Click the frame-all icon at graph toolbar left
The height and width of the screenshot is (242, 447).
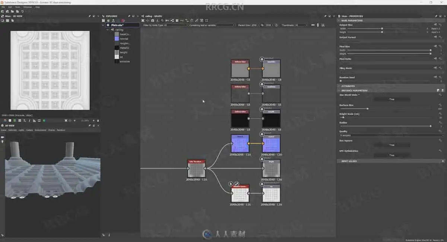(143, 20)
